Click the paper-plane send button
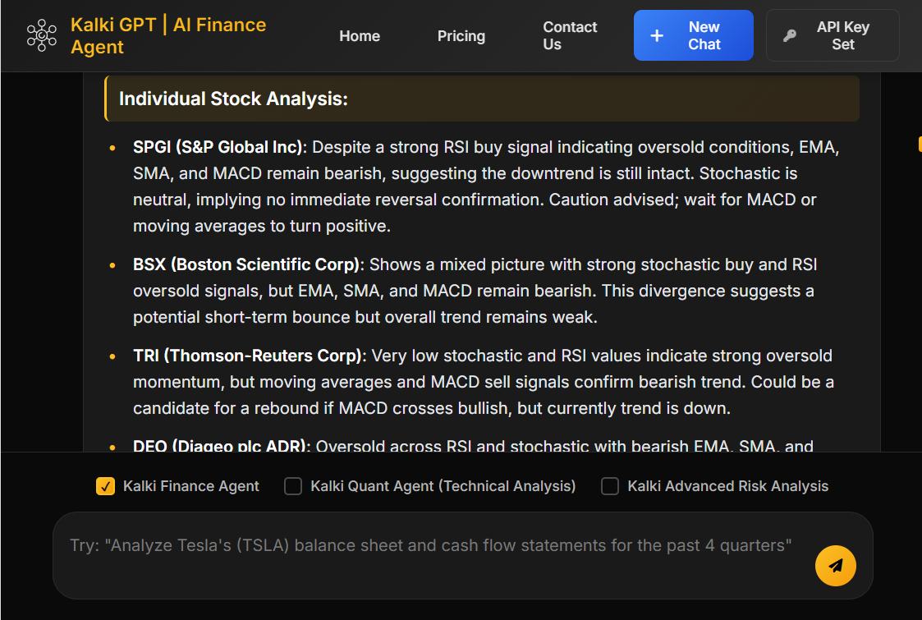This screenshot has width=922, height=620. pyautogui.click(x=835, y=565)
